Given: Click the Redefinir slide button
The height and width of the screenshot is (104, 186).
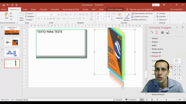Looking at the screenshot, I should tap(30, 16).
